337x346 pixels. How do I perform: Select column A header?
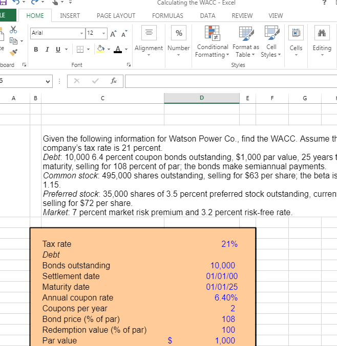click(x=13, y=98)
